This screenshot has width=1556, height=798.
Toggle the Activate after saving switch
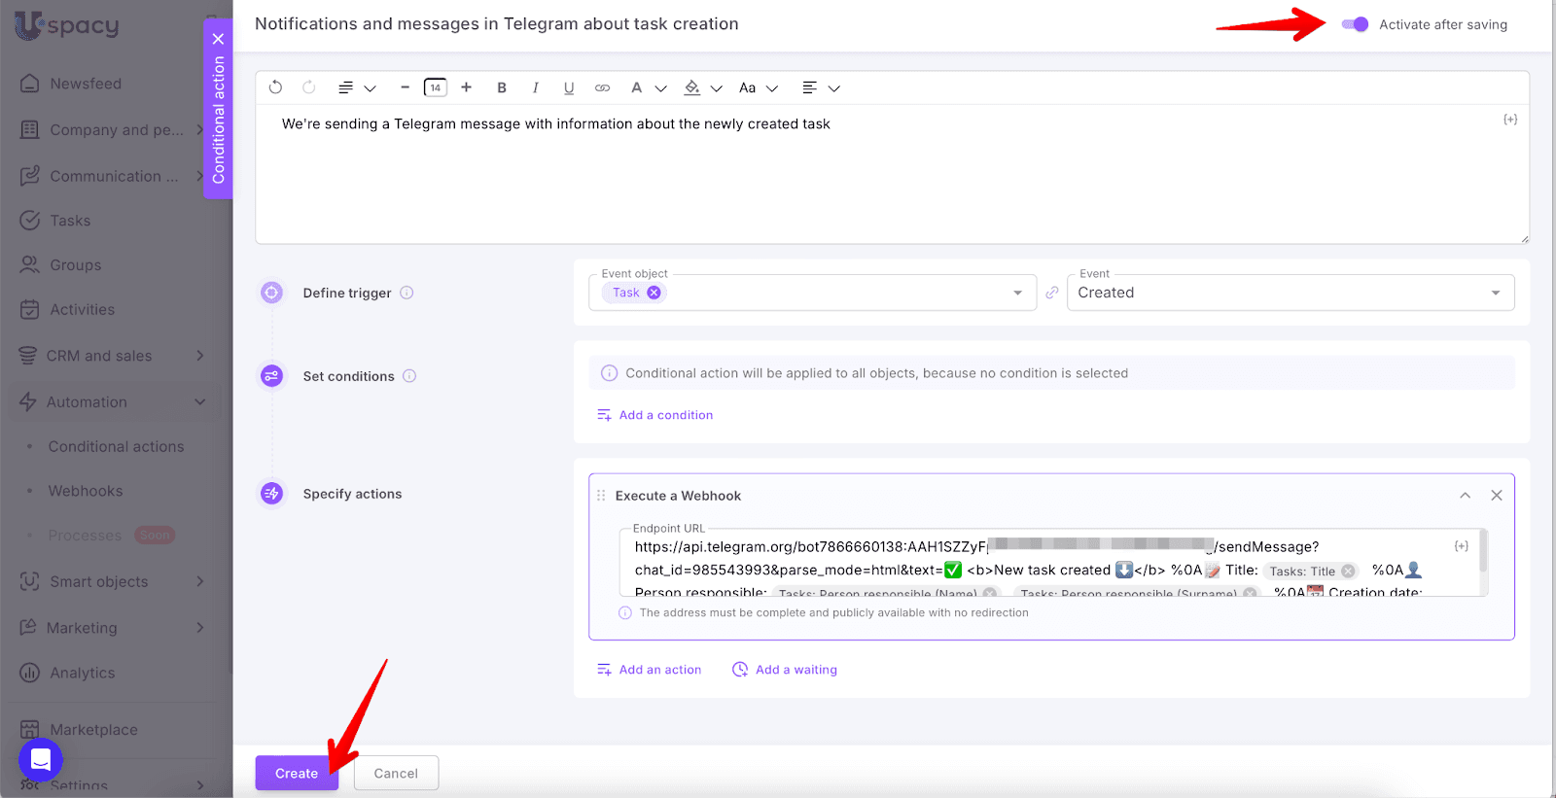1355,24
